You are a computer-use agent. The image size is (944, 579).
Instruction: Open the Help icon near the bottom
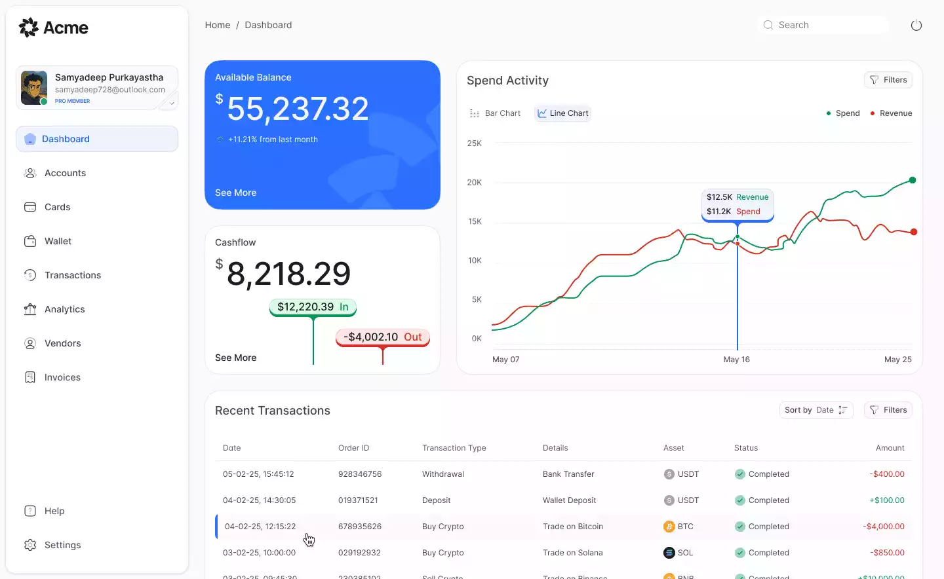(29, 511)
